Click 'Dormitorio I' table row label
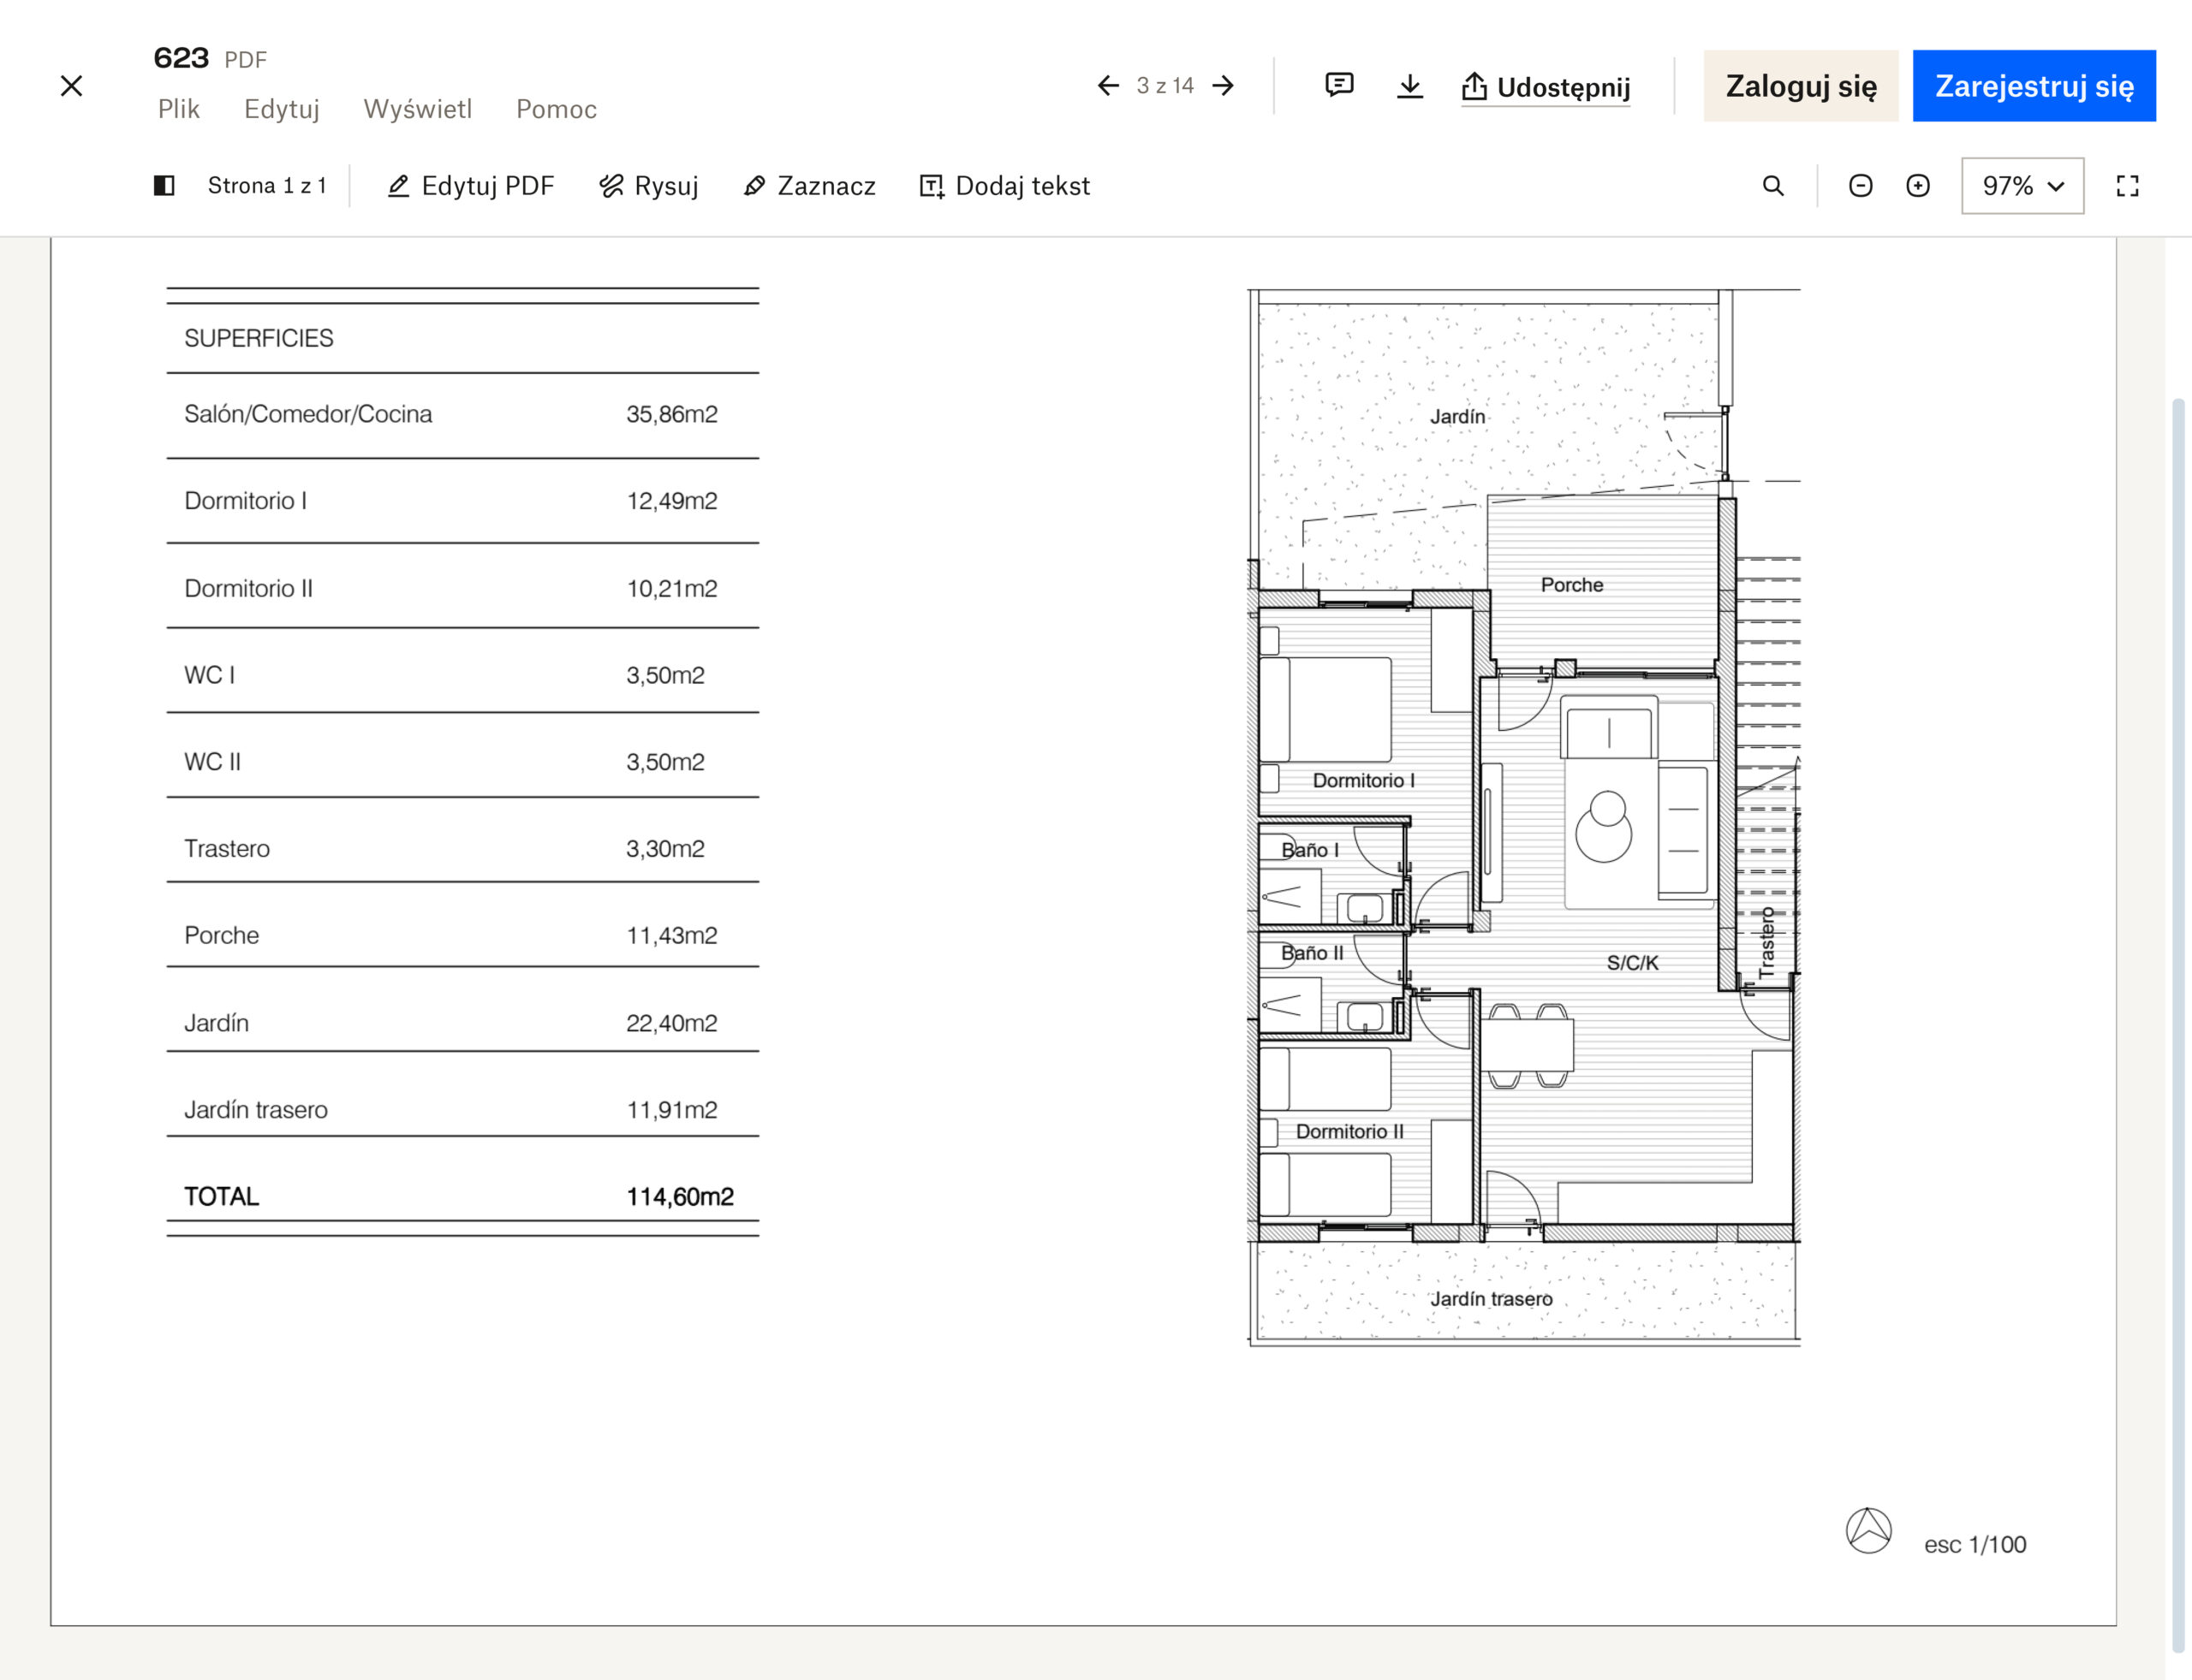2192x1680 pixels. point(245,501)
